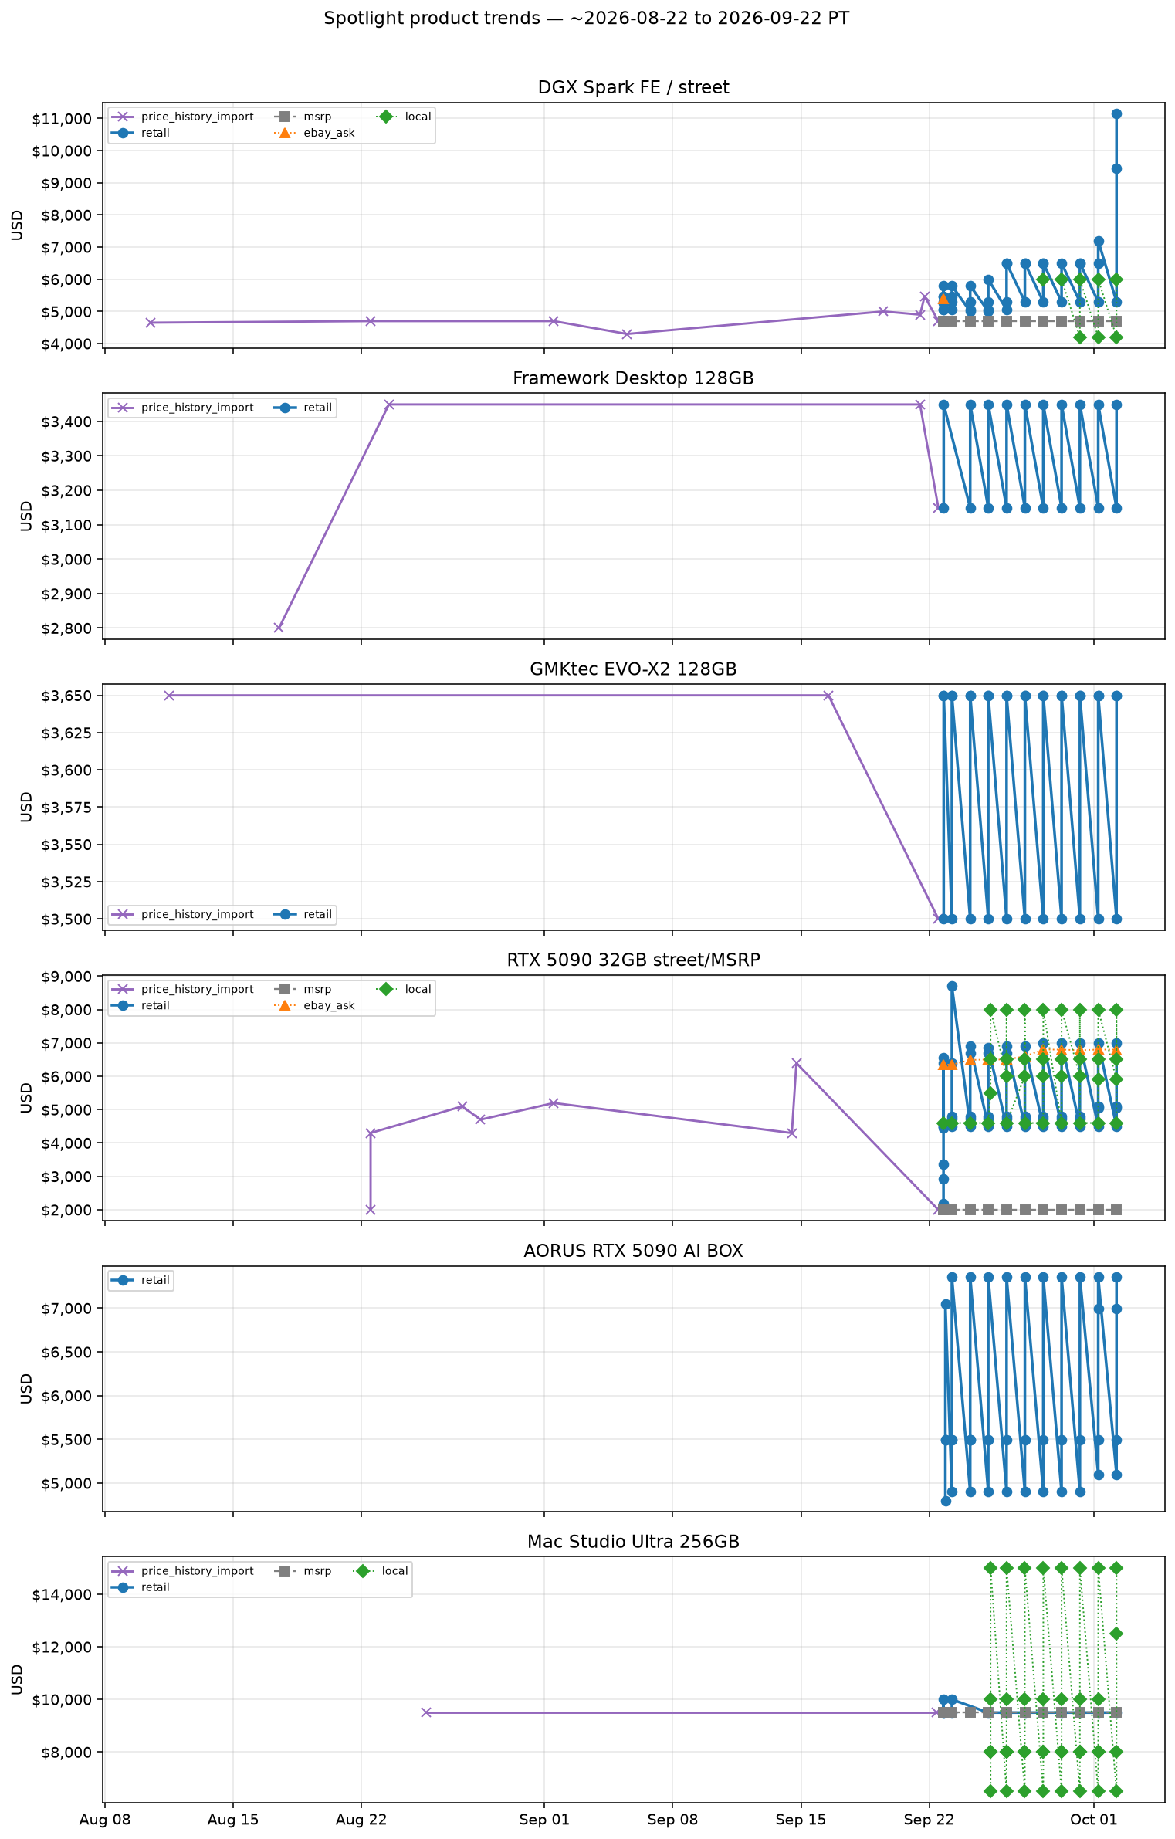Screen dimensions: 1175x1839
Task: Click the 'Oct 01' date axis label
Action: 1094,1820
